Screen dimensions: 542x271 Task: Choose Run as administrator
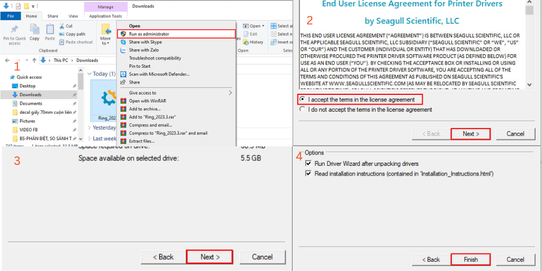click(x=177, y=34)
